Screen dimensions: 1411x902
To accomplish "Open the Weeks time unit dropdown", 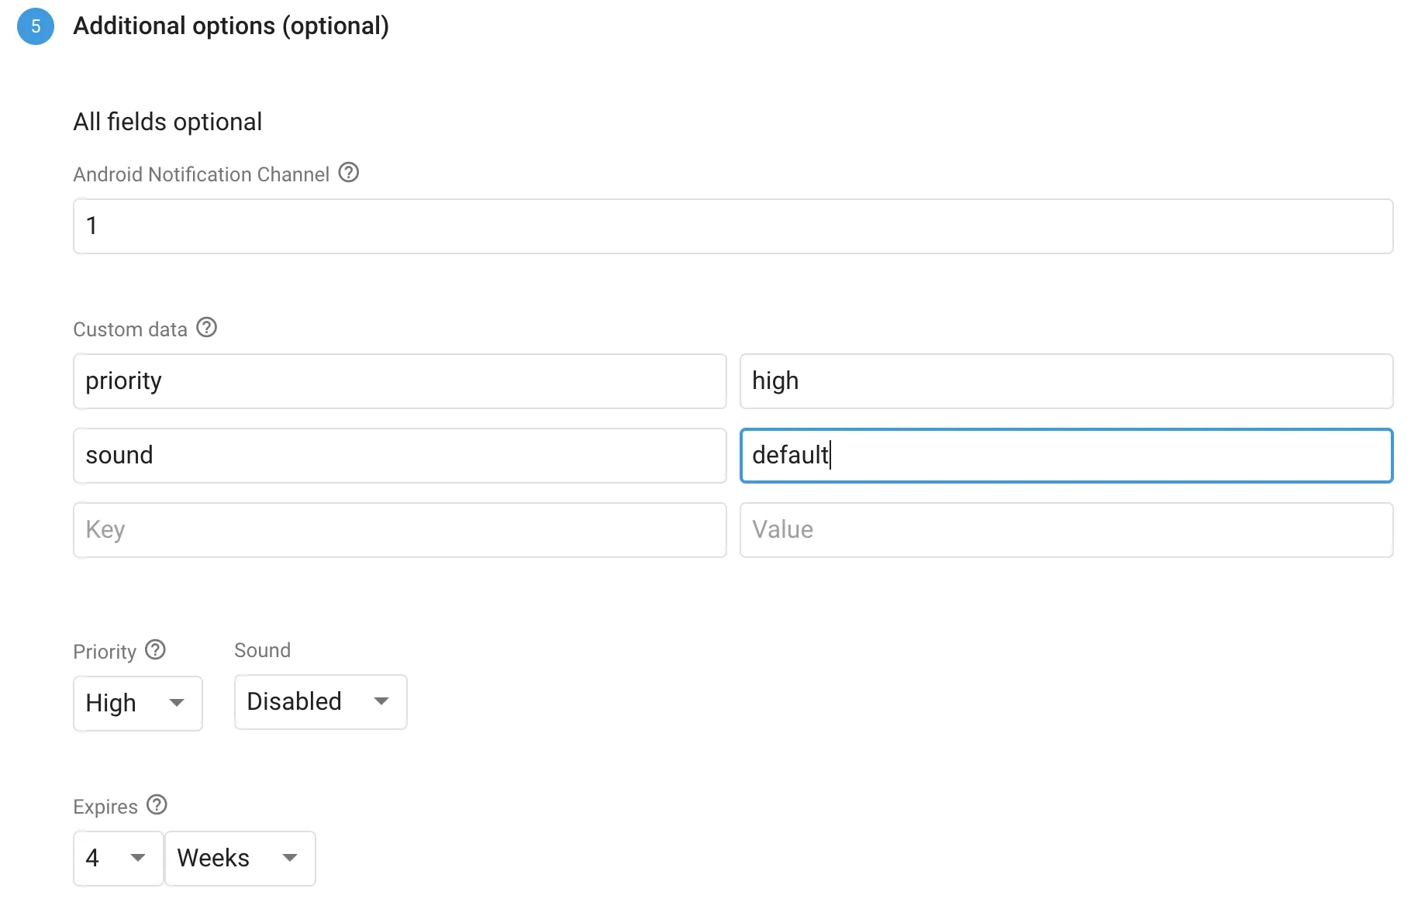I will (240, 858).
